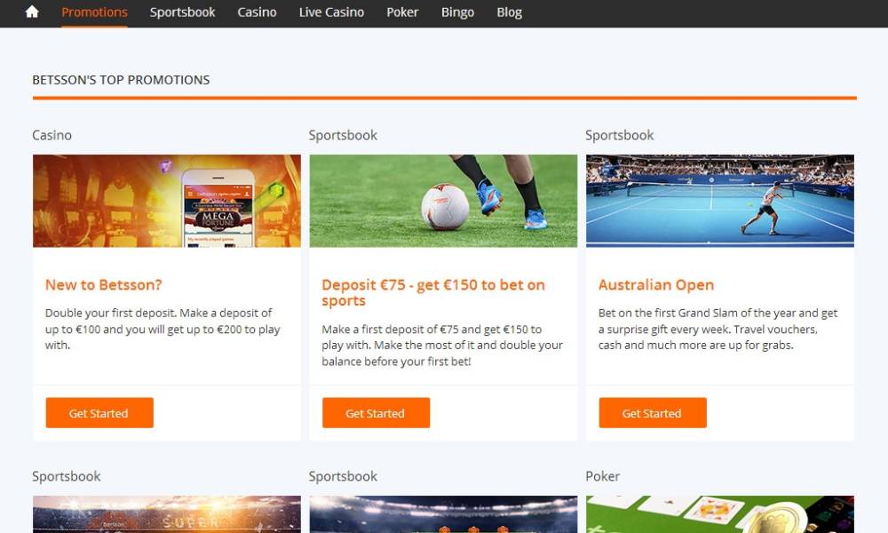Click the 'New to Betsson?' heading link
The image size is (888, 533).
[x=104, y=285]
